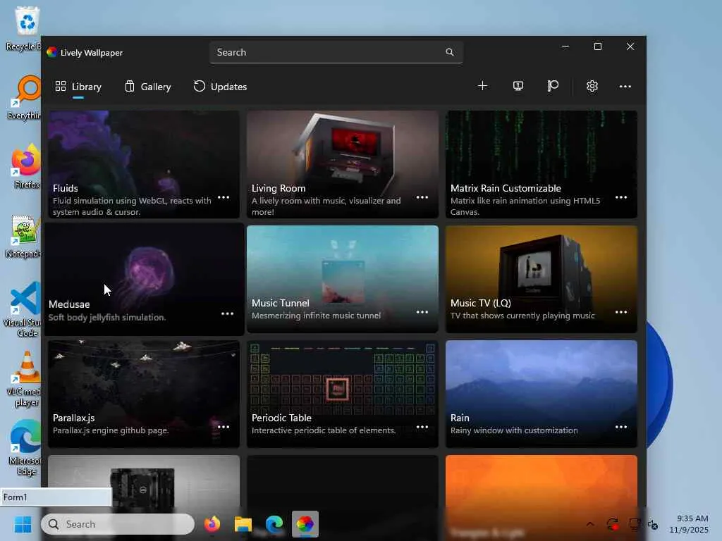Open the toolbar more options ellipsis
This screenshot has width=722, height=541.
[625, 87]
